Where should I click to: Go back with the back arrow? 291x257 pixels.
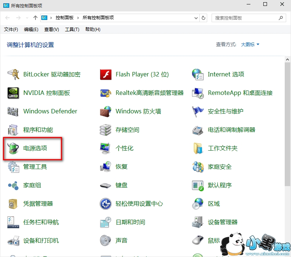(x=8, y=18)
